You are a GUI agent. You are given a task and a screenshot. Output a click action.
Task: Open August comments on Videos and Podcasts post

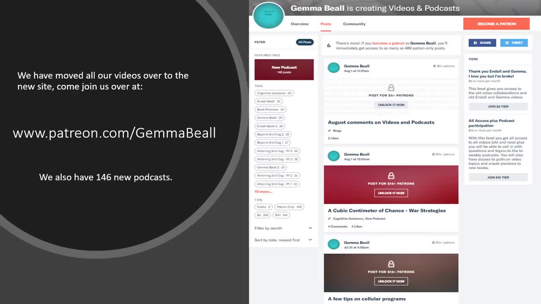pos(381,122)
